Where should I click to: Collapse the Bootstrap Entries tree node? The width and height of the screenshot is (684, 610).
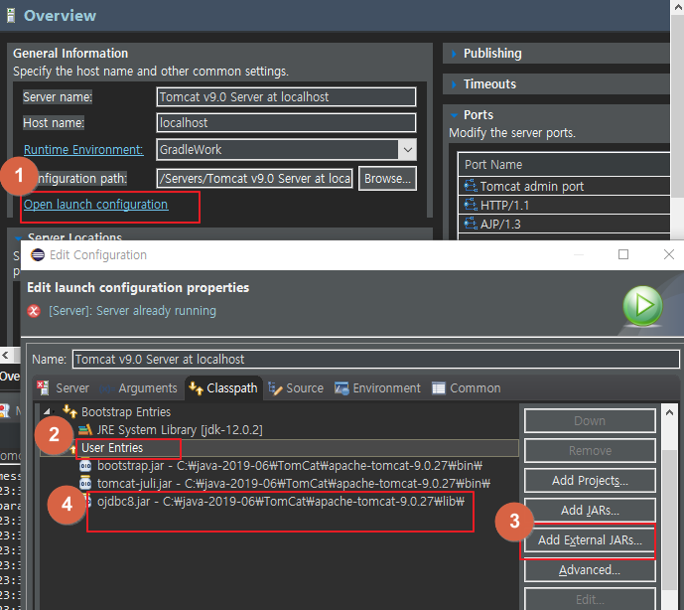click(x=47, y=411)
